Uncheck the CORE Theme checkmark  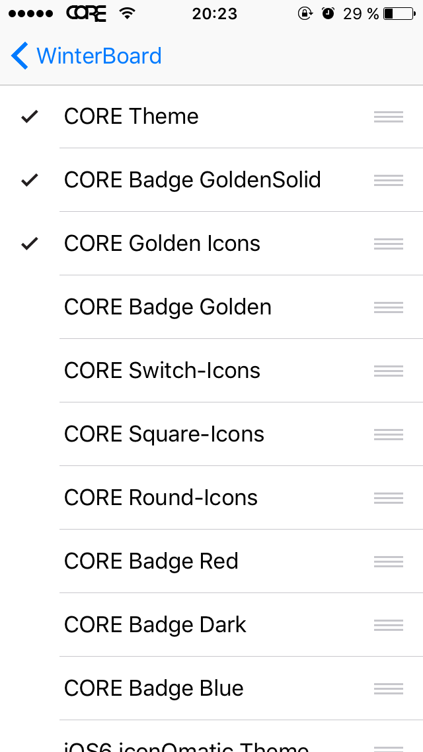(29, 117)
